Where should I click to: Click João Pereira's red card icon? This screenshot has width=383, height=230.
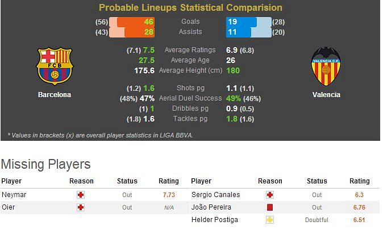pyautogui.click(x=270, y=207)
